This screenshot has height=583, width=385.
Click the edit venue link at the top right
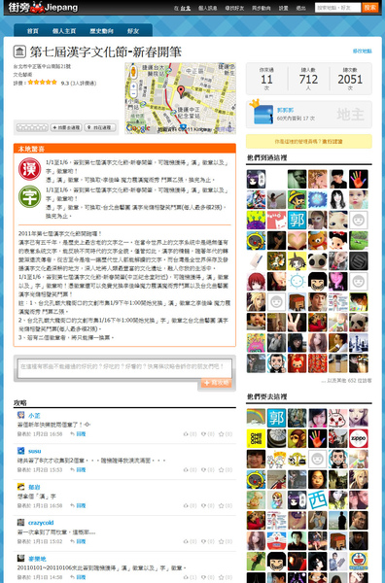click(x=362, y=51)
